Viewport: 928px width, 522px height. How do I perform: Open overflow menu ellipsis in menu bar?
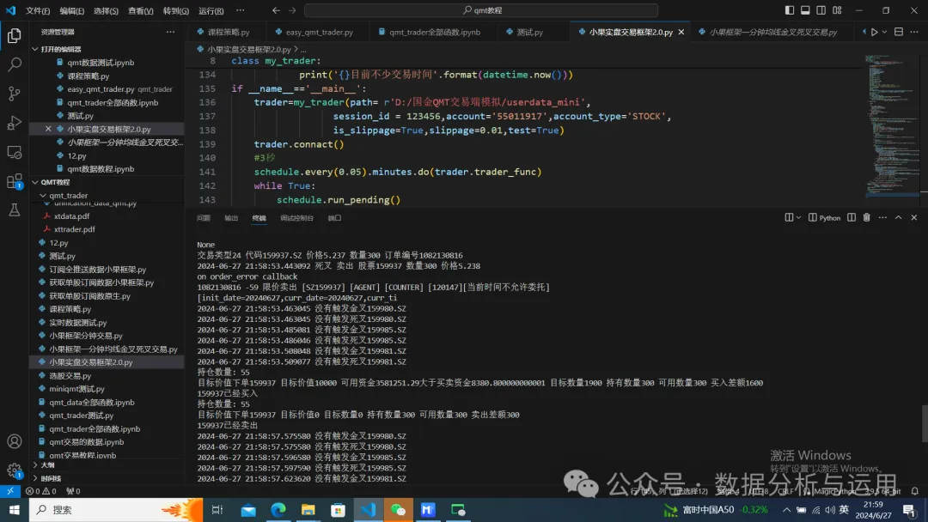click(240, 10)
